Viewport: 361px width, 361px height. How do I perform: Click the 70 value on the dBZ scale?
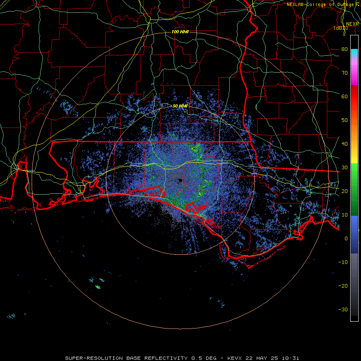pos(345,73)
